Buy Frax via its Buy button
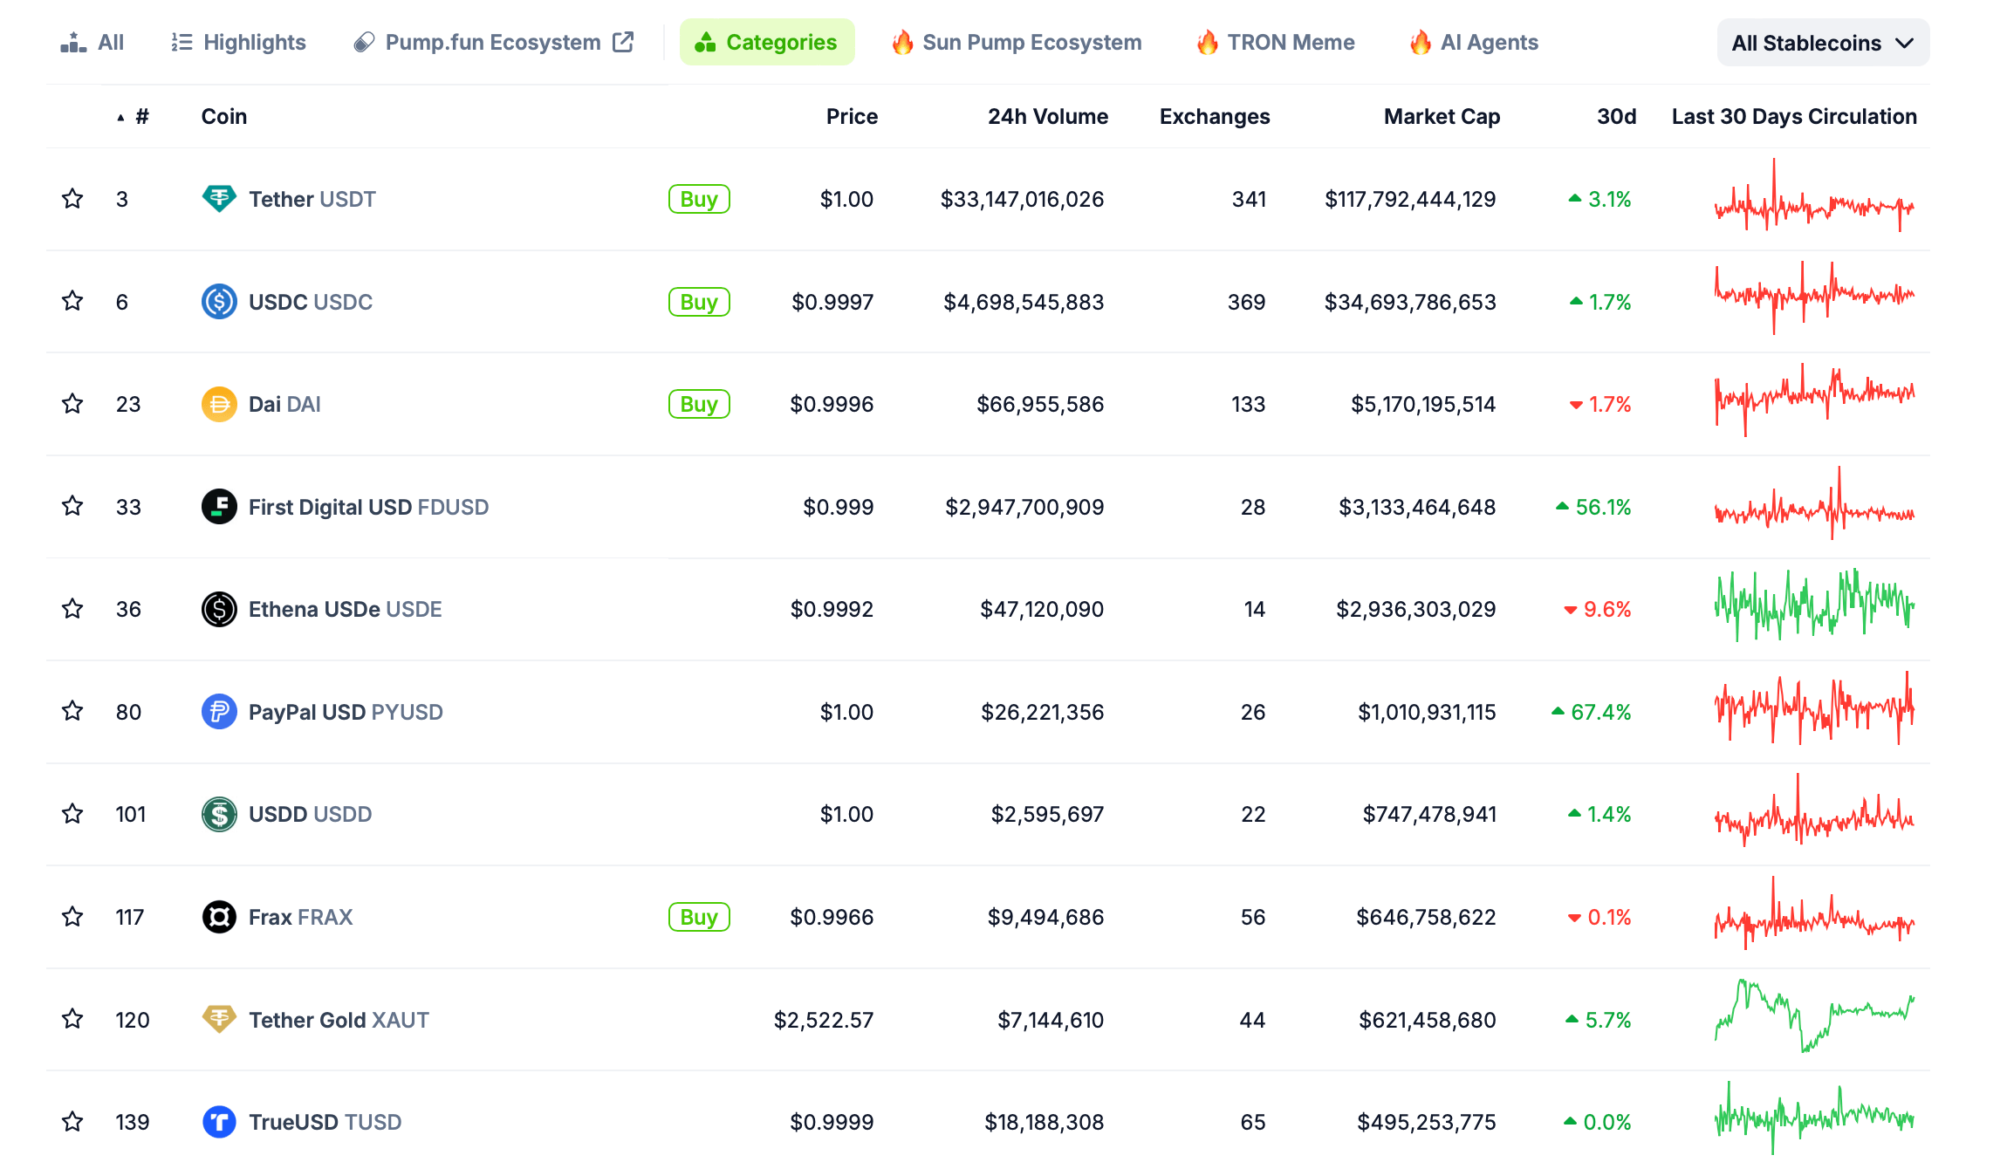 699,917
